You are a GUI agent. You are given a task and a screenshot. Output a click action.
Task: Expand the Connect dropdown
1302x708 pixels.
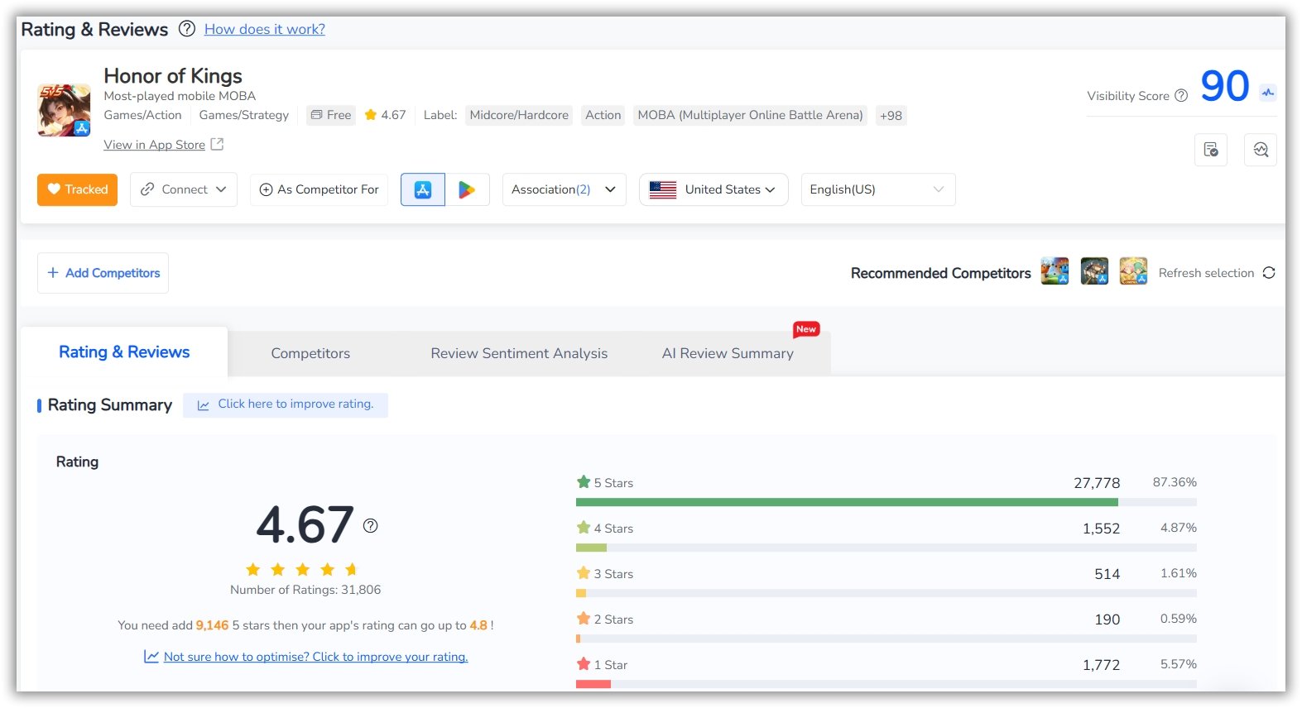point(184,189)
